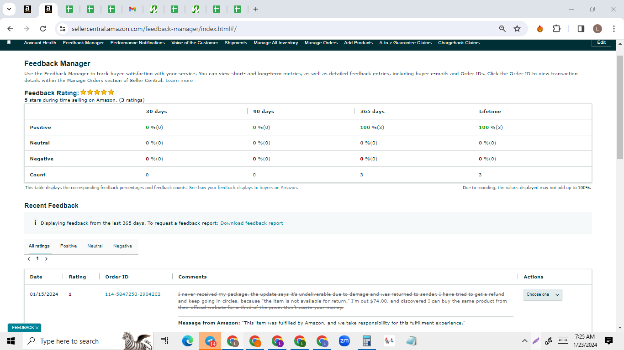Viewport: 624px width, 350px height.
Task: Open the flame extension icon
Action: coord(540,29)
